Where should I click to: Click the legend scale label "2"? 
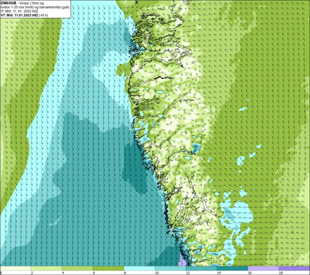[x=32, y=273]
